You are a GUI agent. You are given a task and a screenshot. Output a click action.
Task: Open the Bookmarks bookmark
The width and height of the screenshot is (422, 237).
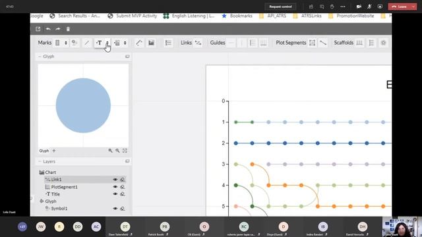point(237,16)
